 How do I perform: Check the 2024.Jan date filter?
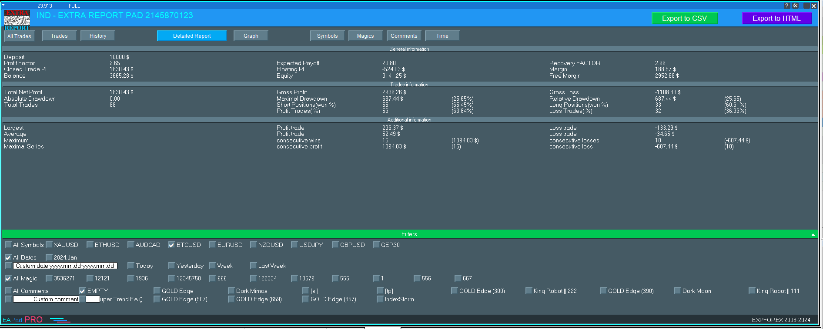[x=49, y=257]
